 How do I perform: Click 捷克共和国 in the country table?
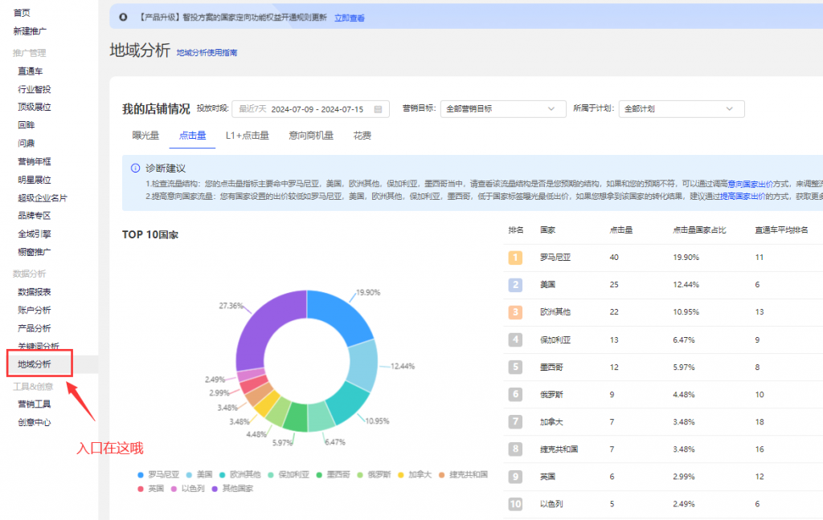559,449
